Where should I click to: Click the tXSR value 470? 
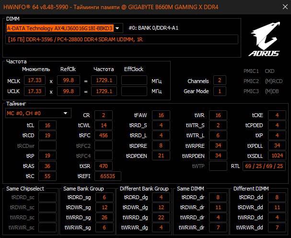[x=104, y=166]
